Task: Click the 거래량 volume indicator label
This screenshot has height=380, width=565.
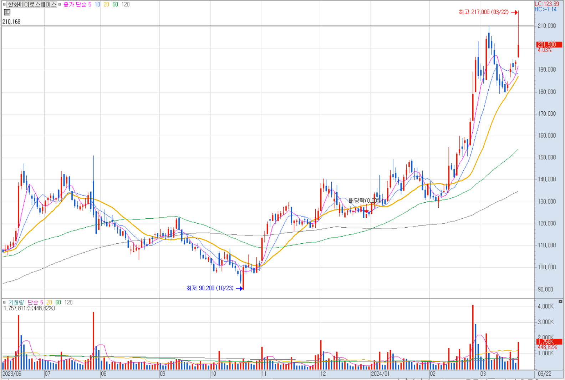Action: pyautogui.click(x=16, y=302)
